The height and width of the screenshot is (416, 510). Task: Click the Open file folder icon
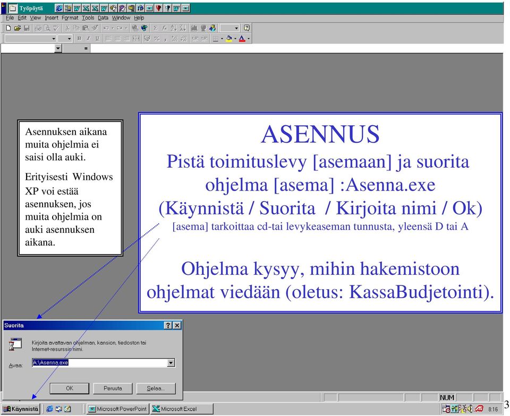(18, 28)
